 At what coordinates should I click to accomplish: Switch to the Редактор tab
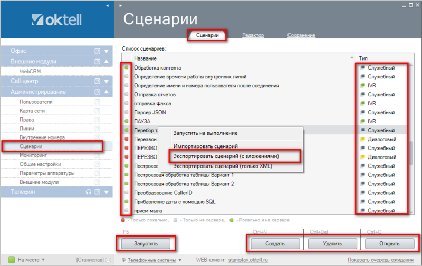pyautogui.click(x=253, y=35)
